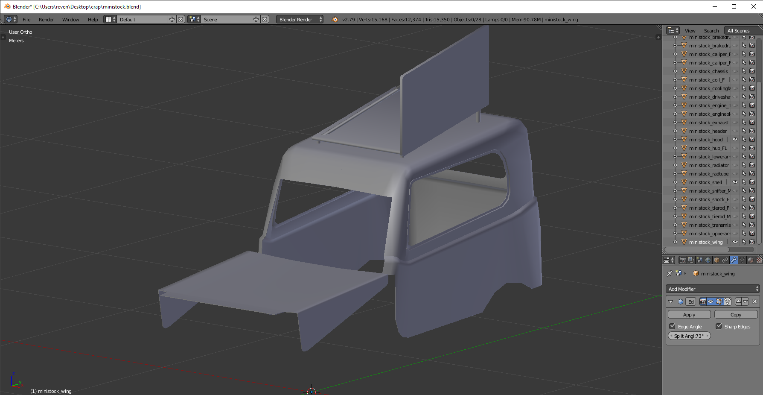Open the Object Constraints chain-link tab
This screenshot has width=763, height=395.
coord(725,260)
